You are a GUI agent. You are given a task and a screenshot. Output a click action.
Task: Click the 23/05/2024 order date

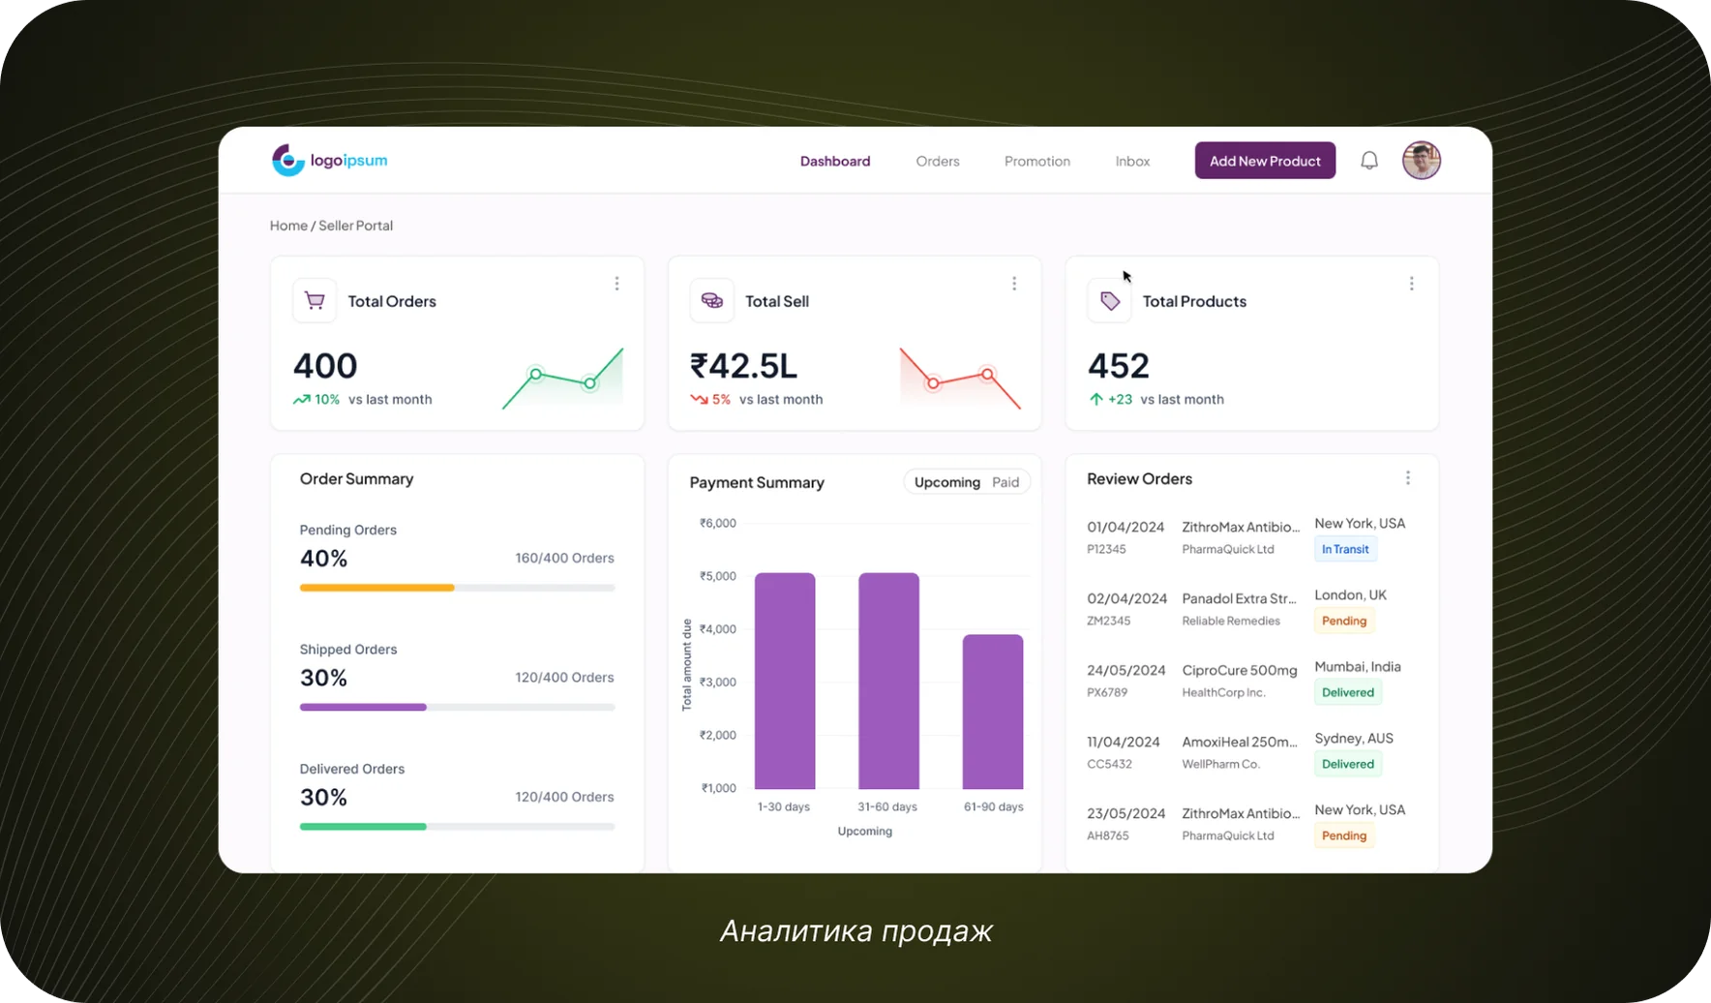(x=1126, y=813)
